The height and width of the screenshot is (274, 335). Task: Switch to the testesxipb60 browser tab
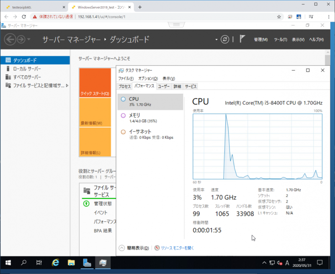pyautogui.click(x=35, y=7)
